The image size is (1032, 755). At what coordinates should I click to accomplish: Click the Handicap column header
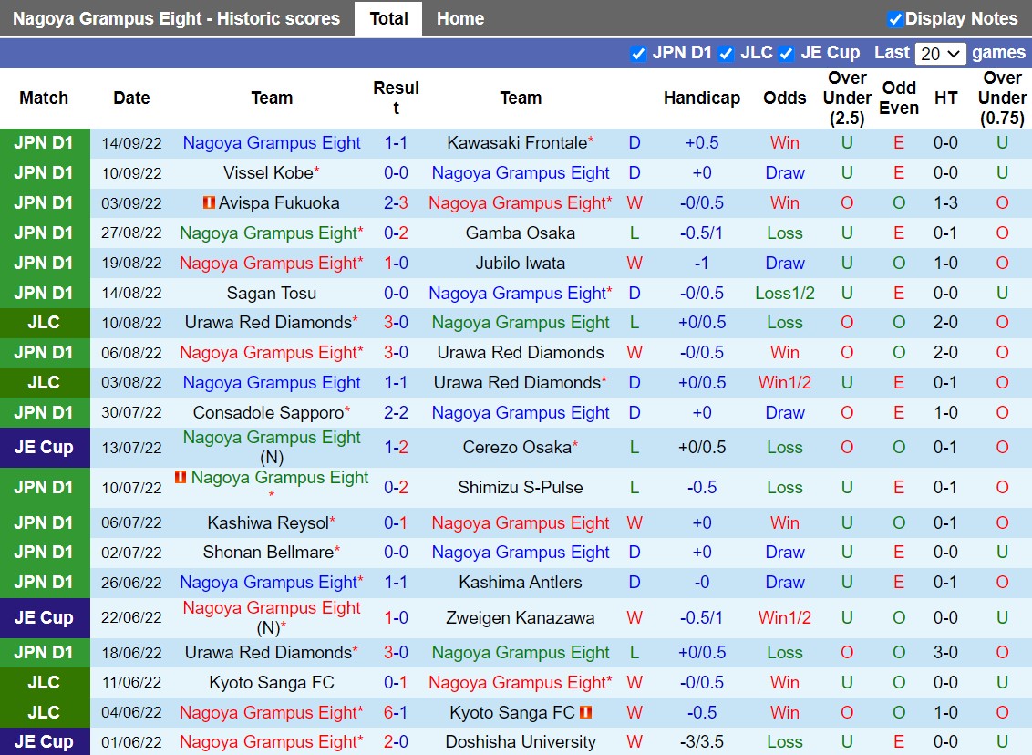[x=701, y=98]
